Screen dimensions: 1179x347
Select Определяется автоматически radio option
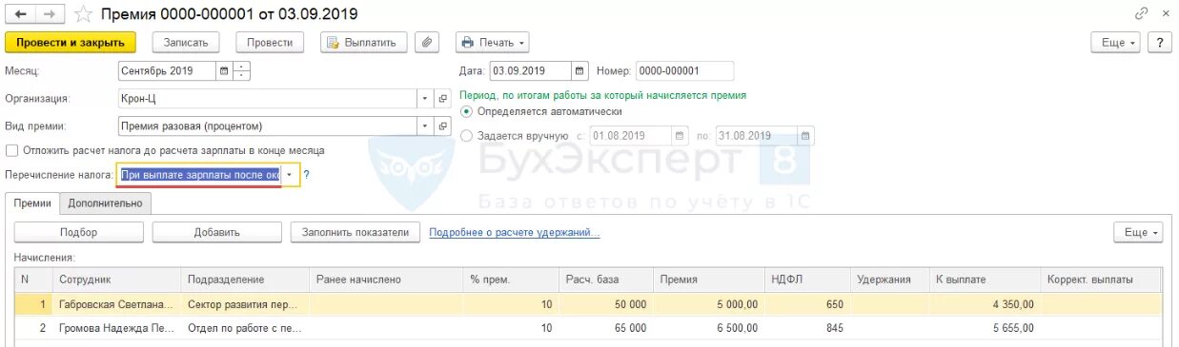(x=466, y=111)
